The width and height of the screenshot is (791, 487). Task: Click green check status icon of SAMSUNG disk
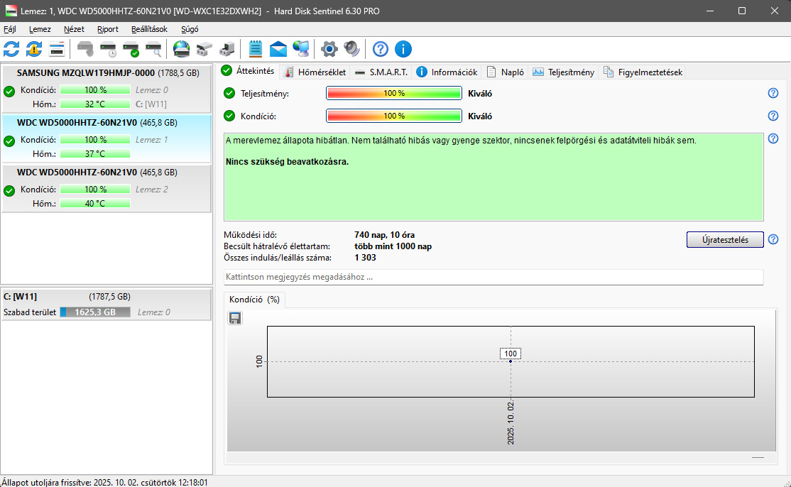pos(9,92)
